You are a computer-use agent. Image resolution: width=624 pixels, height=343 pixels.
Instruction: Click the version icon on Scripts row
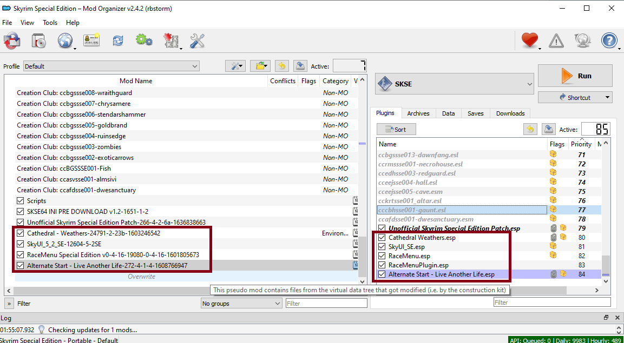[356, 200]
